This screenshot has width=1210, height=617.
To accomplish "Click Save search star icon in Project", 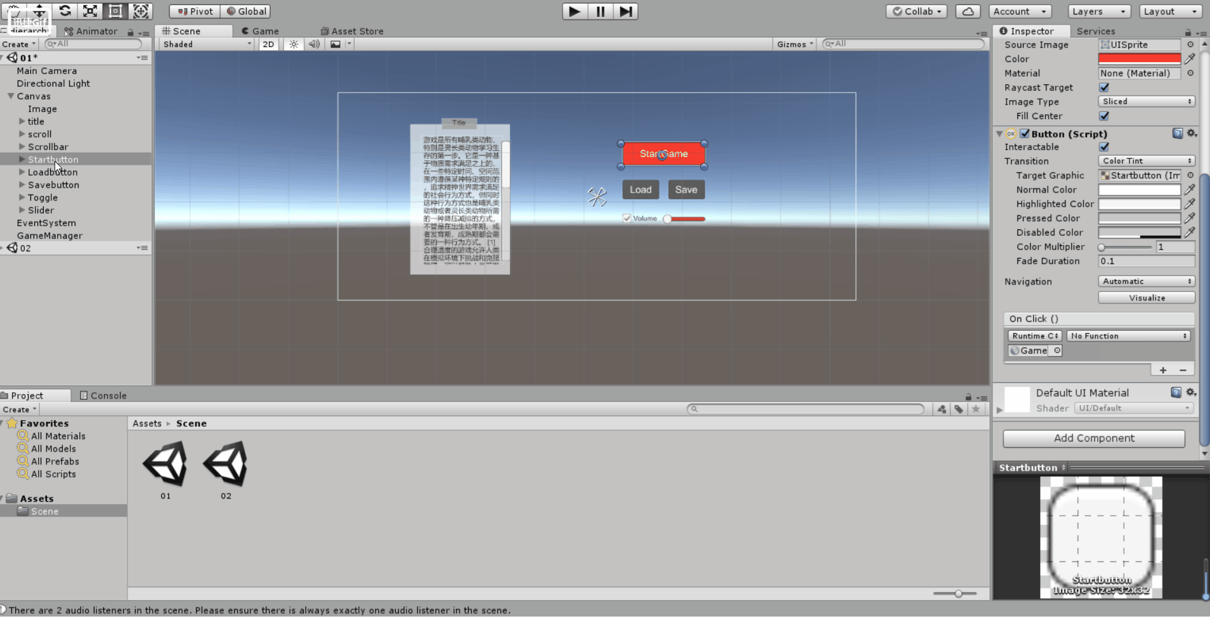I will 976,409.
